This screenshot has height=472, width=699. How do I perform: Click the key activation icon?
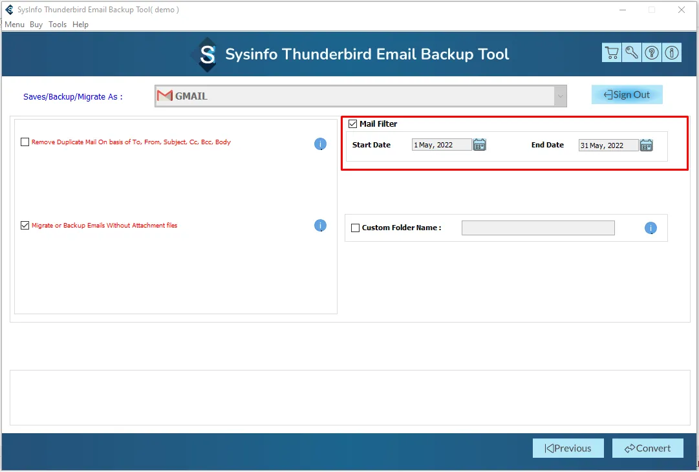(x=632, y=53)
